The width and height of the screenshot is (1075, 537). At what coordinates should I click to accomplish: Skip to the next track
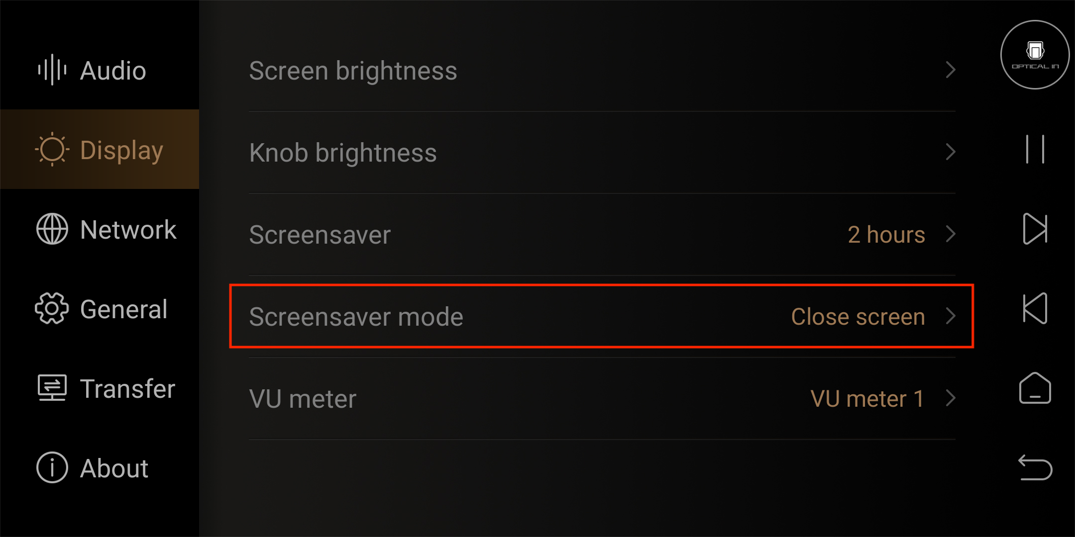coord(1035,229)
